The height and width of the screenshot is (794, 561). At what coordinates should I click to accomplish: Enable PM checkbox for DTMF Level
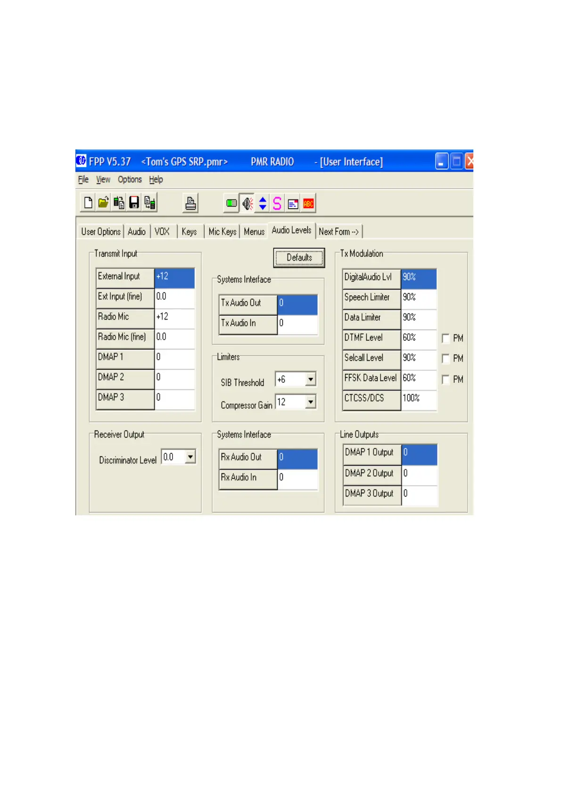(445, 339)
